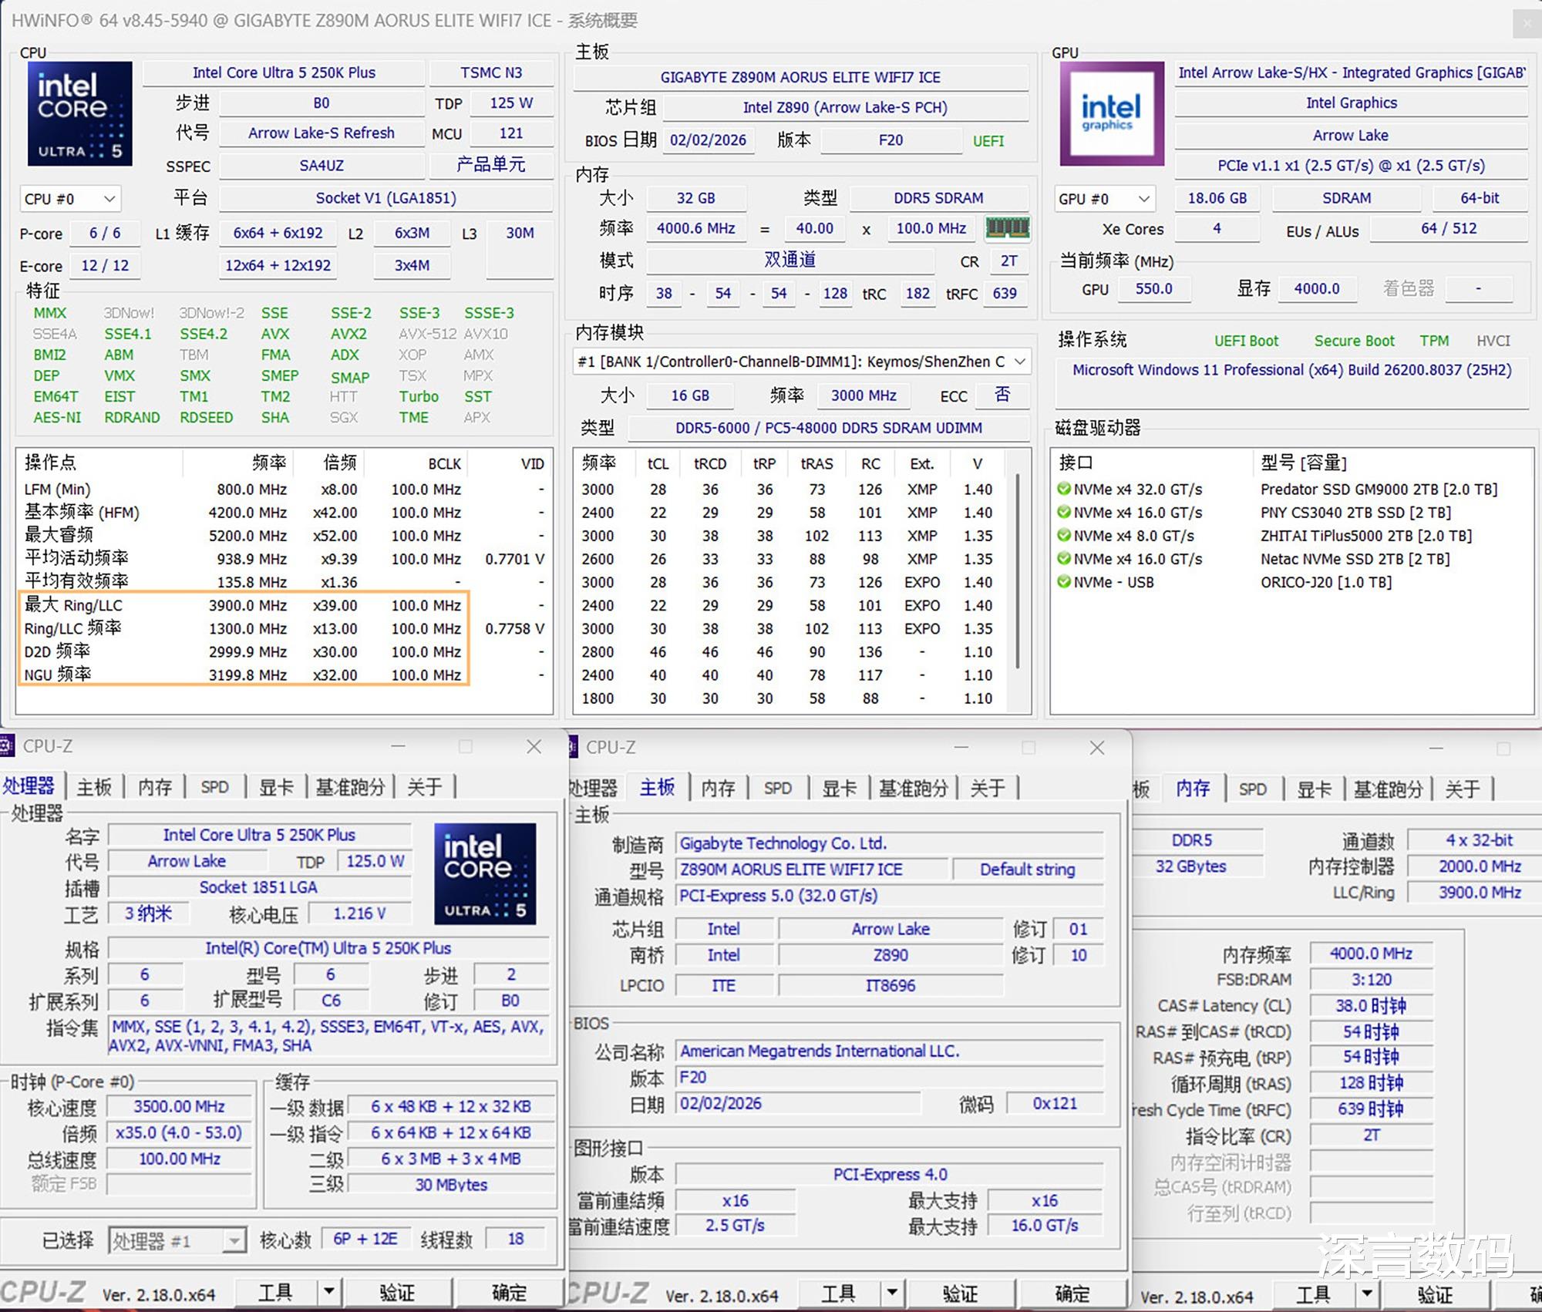Switch to 基准跑分 tab in middle CPU-Z window

[913, 788]
